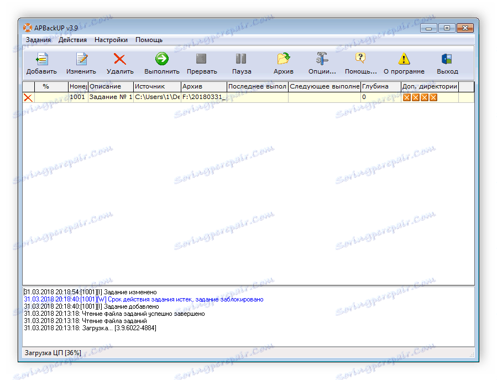The image size is (497, 380).
Task: Click the Прервать abort icon
Action: tap(201, 63)
